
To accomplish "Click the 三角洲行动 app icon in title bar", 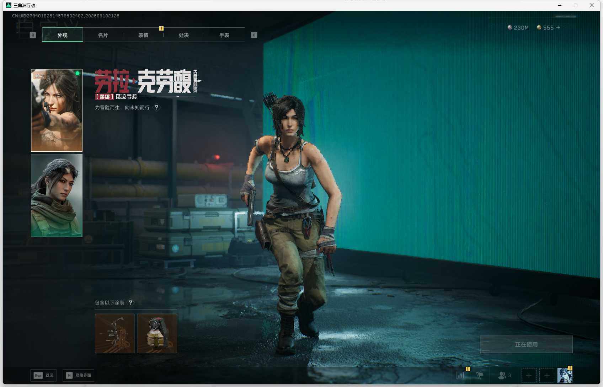I will (9, 5).
